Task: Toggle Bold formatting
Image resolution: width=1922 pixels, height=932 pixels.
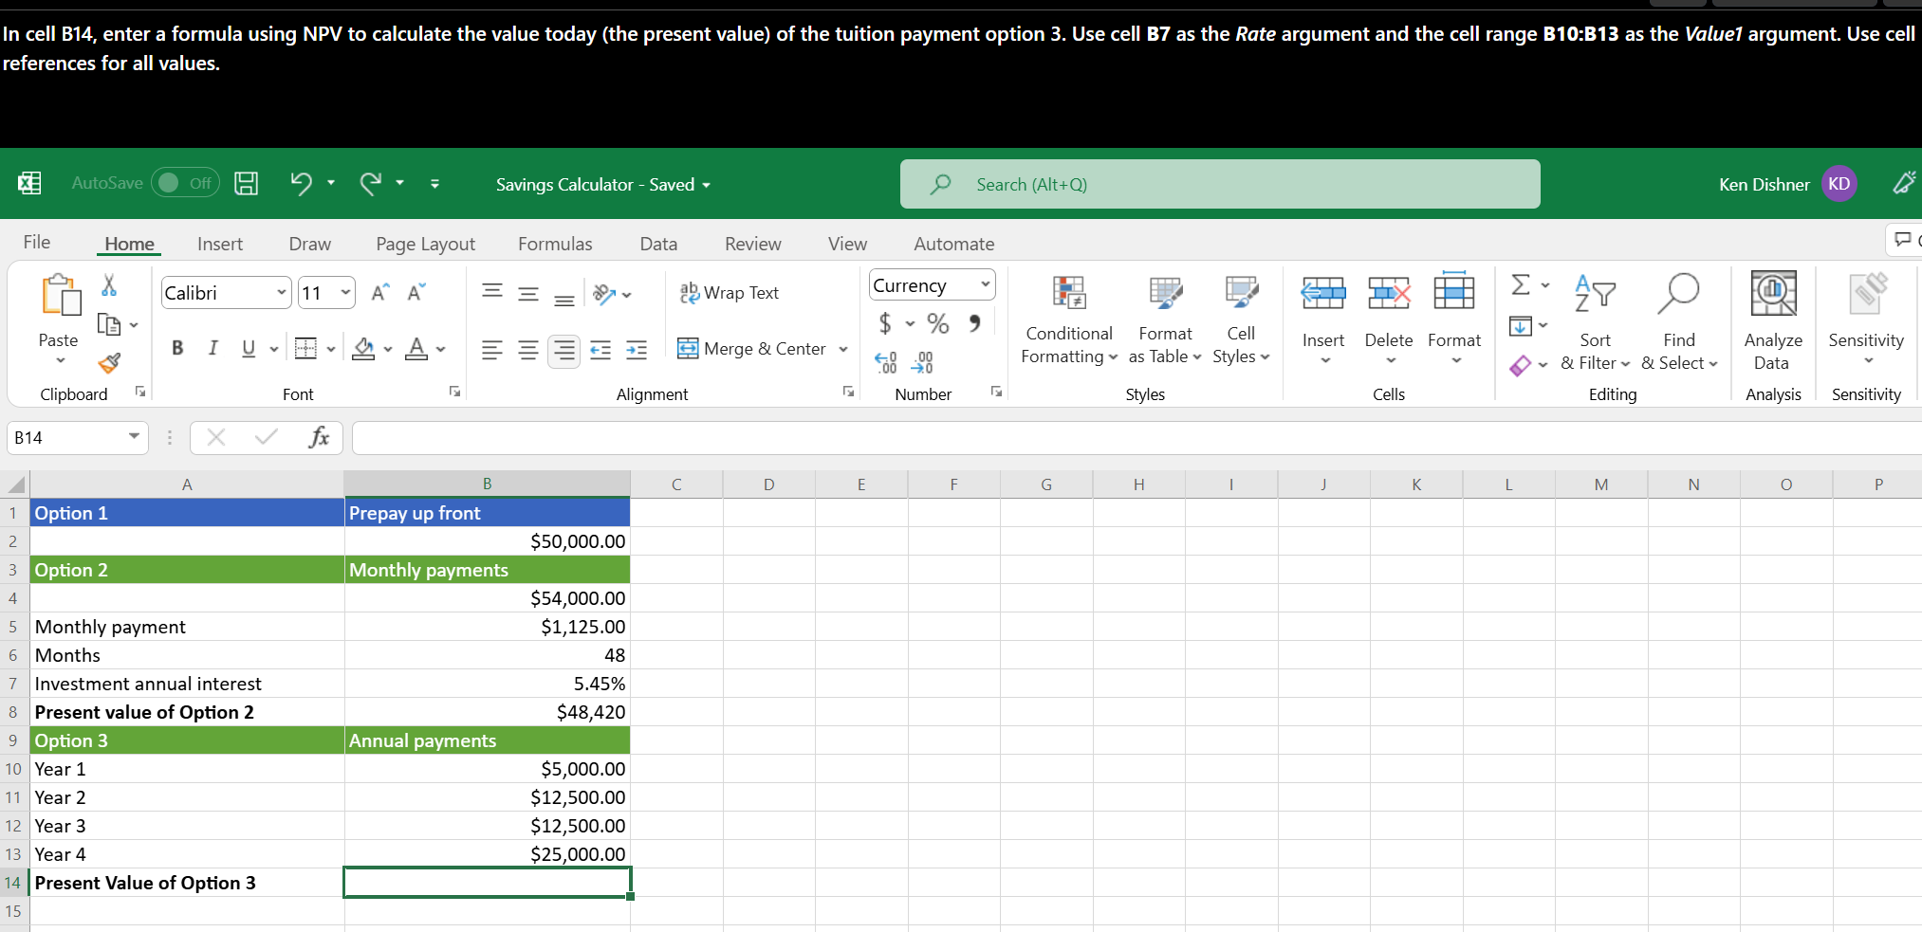Action: pyautogui.click(x=177, y=348)
